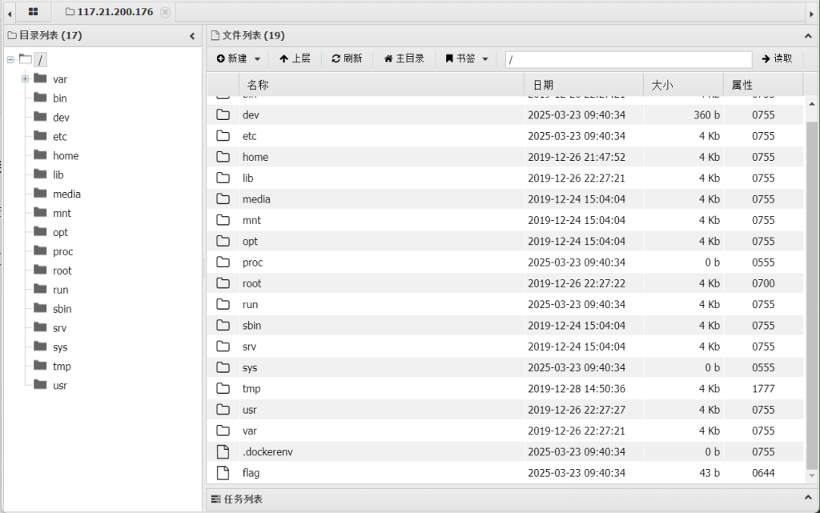Expand the var folder in tree
This screenshot has width=820, height=513.
(x=25, y=79)
